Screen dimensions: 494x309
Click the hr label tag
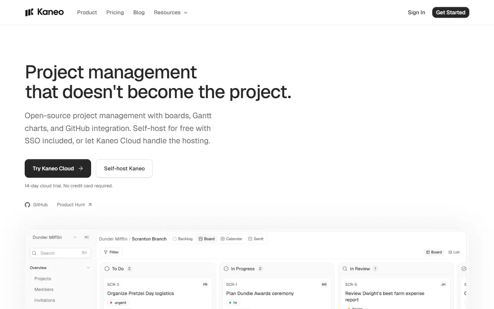pos(233,303)
